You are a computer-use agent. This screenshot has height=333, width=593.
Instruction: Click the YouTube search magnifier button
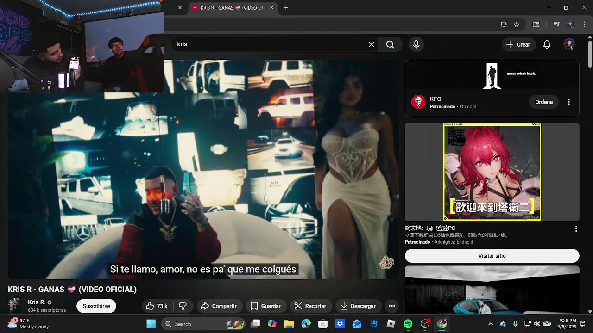point(390,44)
